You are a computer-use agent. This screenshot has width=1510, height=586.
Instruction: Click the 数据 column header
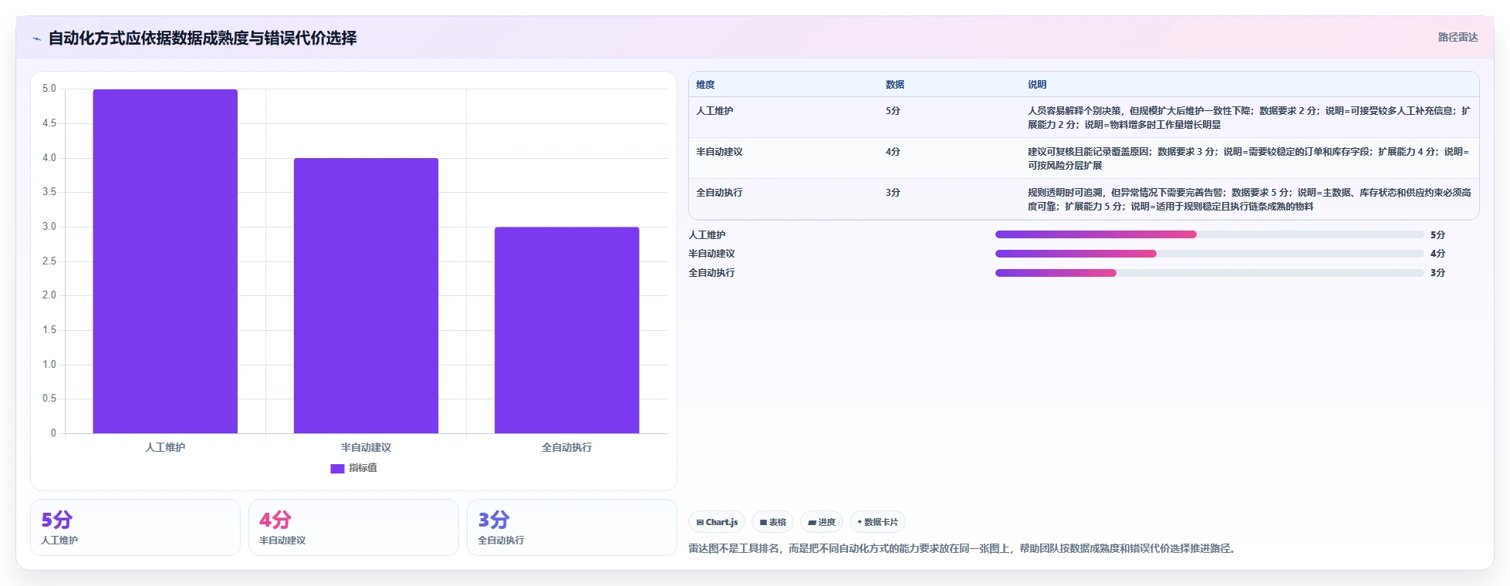[895, 85]
